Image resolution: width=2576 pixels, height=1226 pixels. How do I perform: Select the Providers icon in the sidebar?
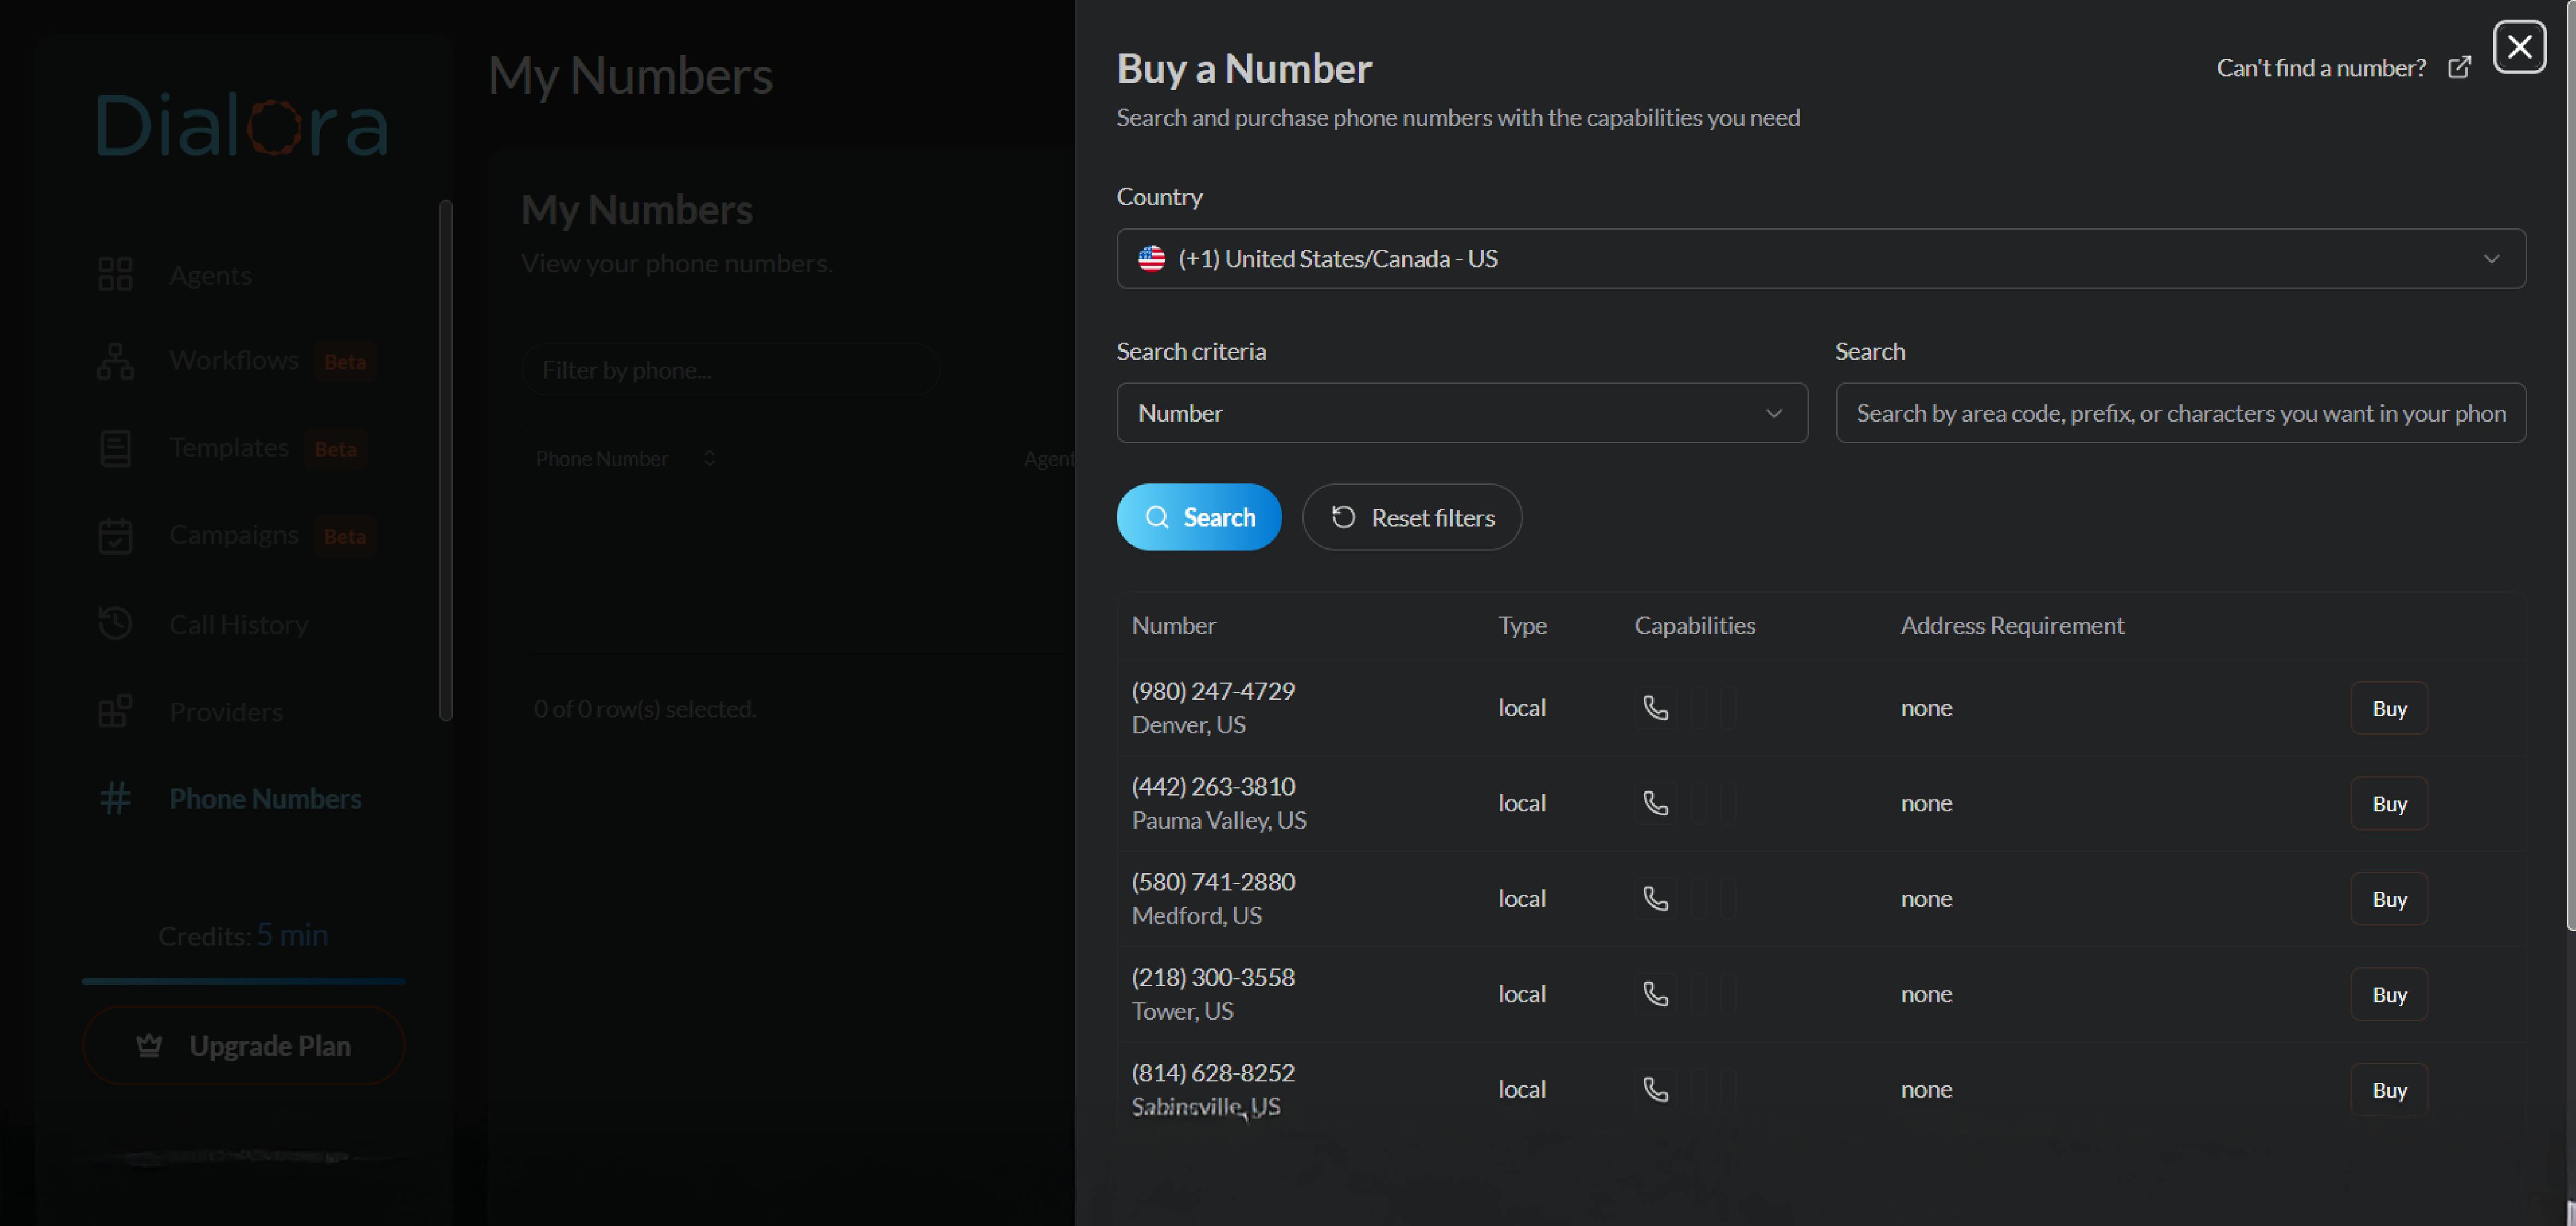pos(115,710)
